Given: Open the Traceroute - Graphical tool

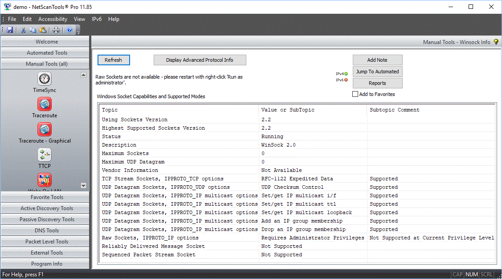Looking at the screenshot, I should (x=45, y=129).
